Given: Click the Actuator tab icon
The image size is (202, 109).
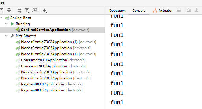Looking at the screenshot, I should click(x=155, y=11).
